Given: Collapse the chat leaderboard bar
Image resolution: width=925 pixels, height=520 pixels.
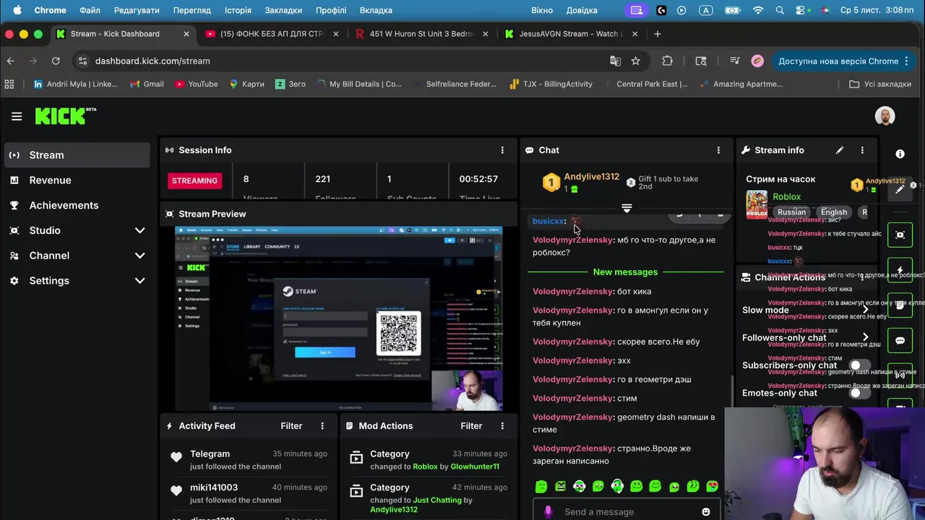Looking at the screenshot, I should coord(627,208).
